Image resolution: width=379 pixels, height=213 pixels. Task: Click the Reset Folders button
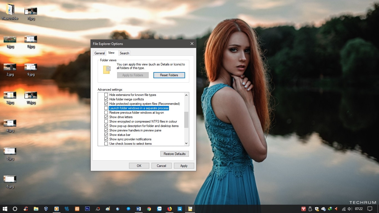point(169,75)
